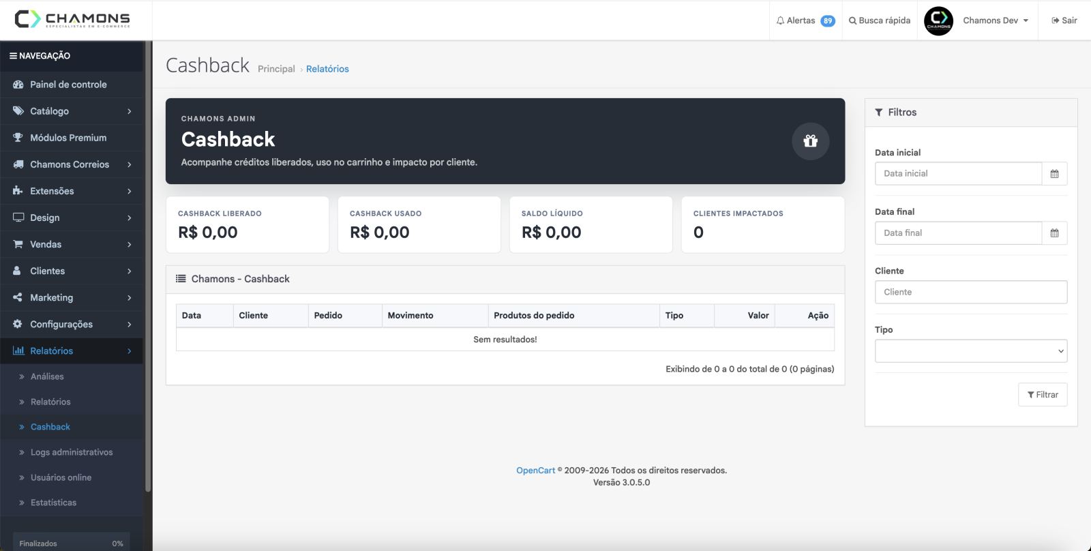Open the Tipo filter dropdown
This screenshot has height=551, width=1091.
pyautogui.click(x=971, y=351)
